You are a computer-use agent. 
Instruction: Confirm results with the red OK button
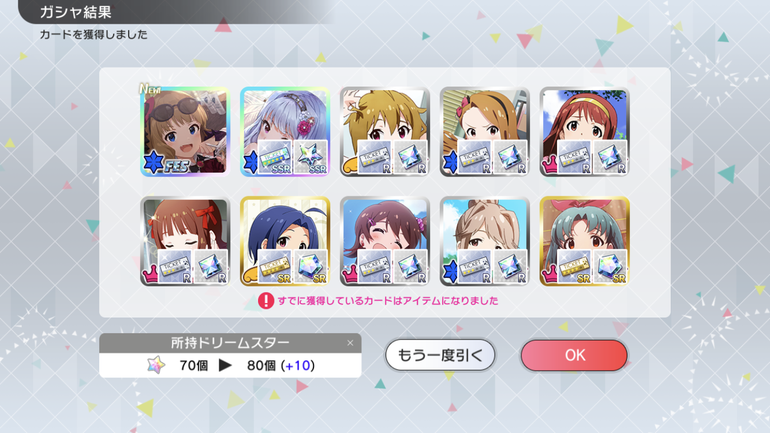click(574, 355)
